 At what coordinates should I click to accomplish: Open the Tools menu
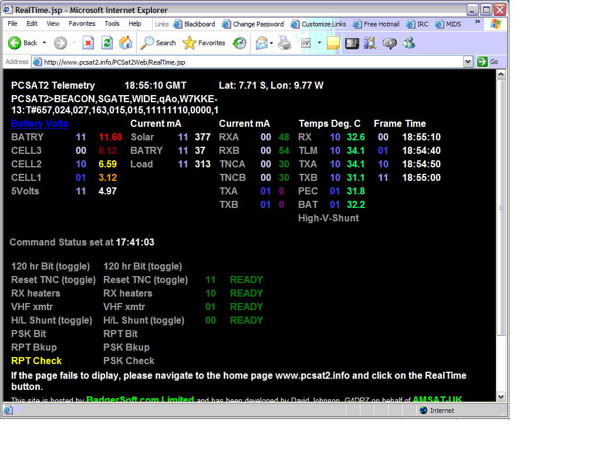tap(112, 24)
